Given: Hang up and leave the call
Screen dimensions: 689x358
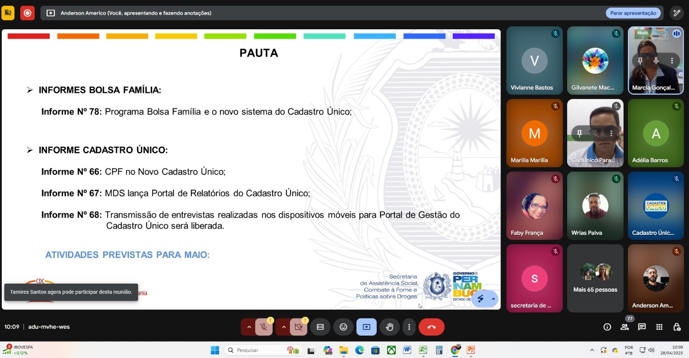Looking at the screenshot, I should point(431,327).
